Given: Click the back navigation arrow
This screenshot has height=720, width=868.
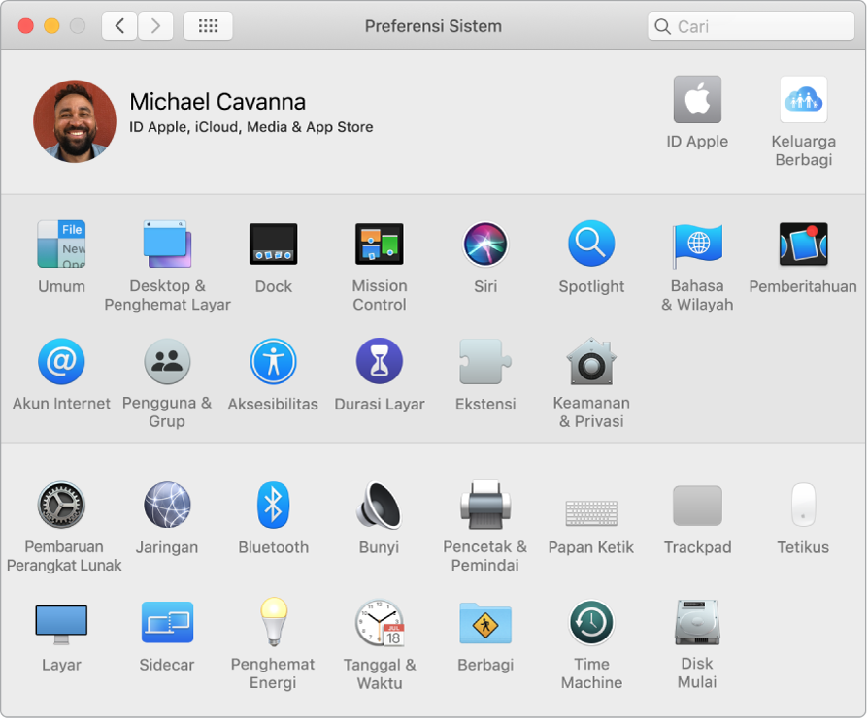Looking at the screenshot, I should (x=119, y=26).
